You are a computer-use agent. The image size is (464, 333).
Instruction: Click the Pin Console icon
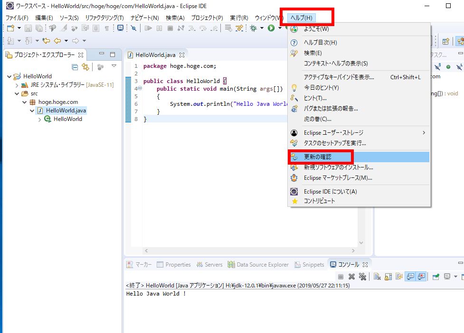click(436, 277)
